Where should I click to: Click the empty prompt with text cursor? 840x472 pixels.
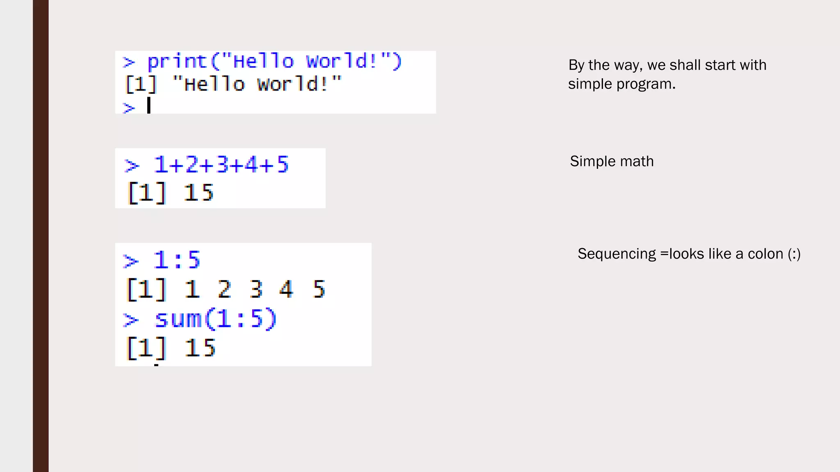click(137, 106)
